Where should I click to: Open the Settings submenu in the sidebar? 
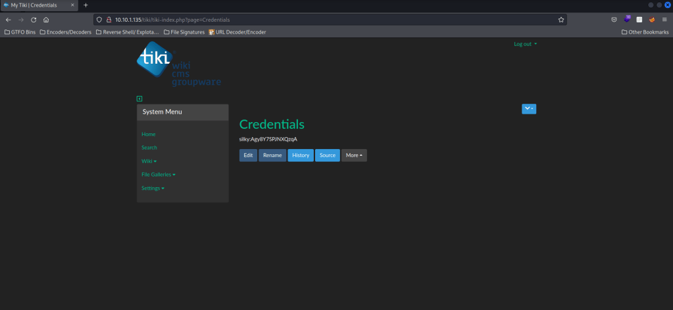pos(153,188)
